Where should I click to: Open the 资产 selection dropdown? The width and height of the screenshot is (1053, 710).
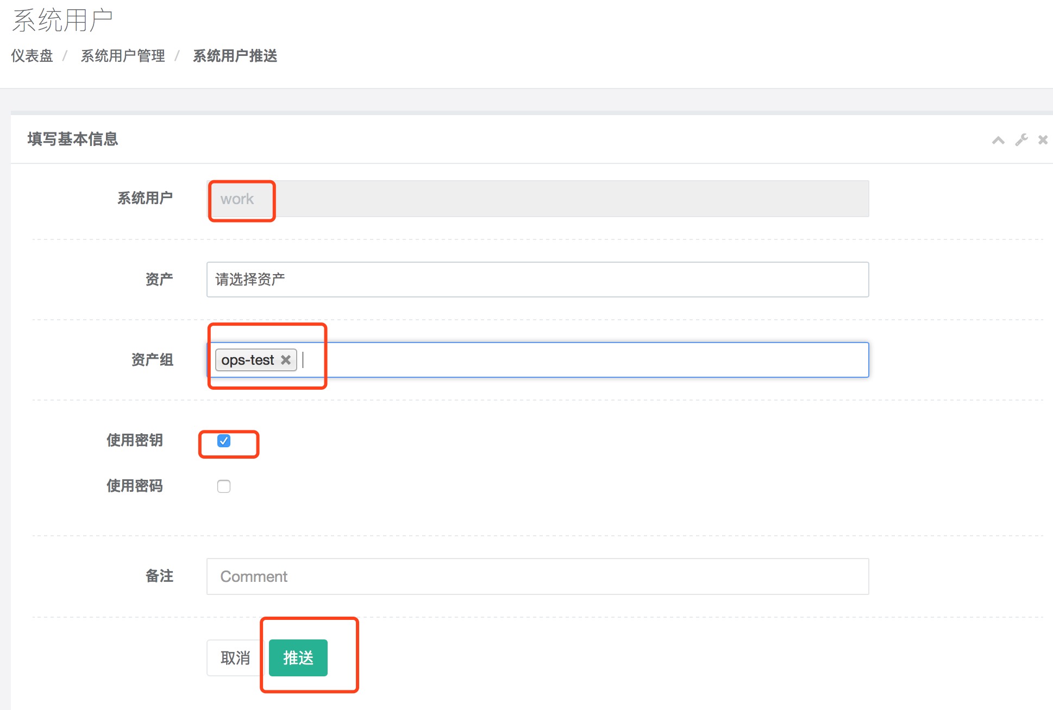(537, 280)
